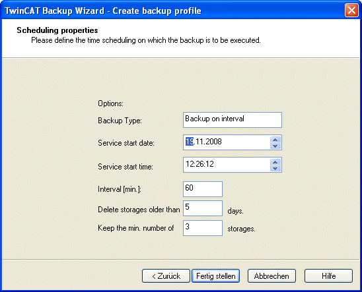Click the 'days.' label text

click(235, 211)
